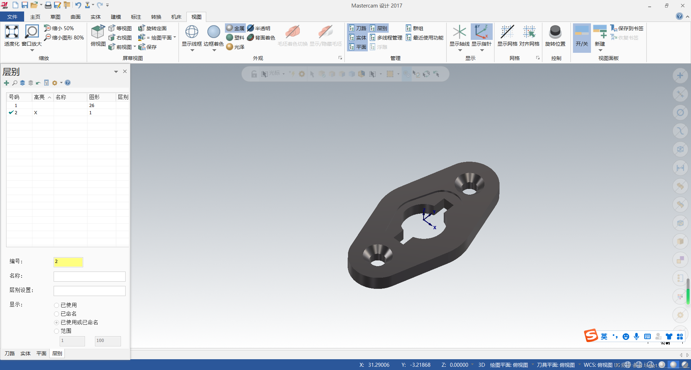Select the 窗口放大 window zoom tool

coord(32,32)
